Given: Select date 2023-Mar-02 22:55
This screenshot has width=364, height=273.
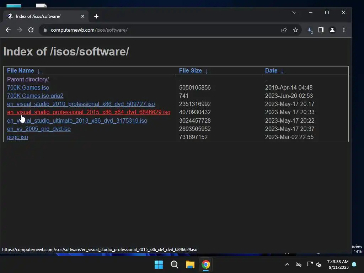Looking at the screenshot, I should [289, 137].
